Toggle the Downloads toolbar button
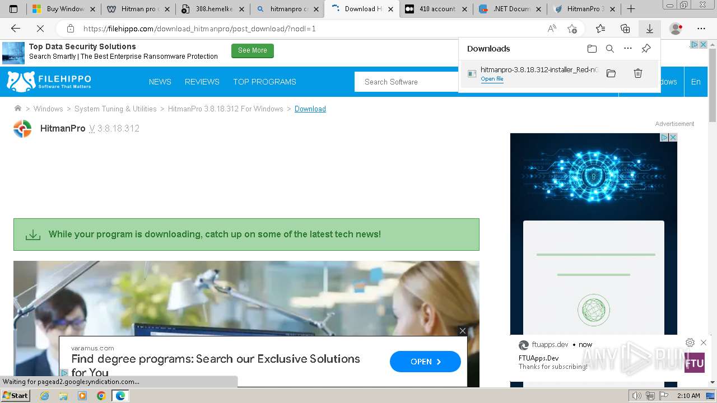 coord(649,29)
